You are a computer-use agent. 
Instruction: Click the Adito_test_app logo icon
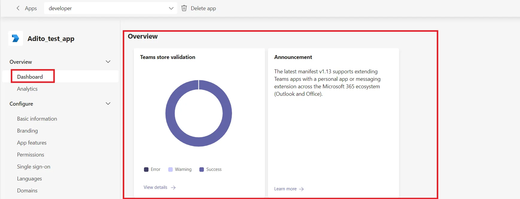pyautogui.click(x=16, y=38)
